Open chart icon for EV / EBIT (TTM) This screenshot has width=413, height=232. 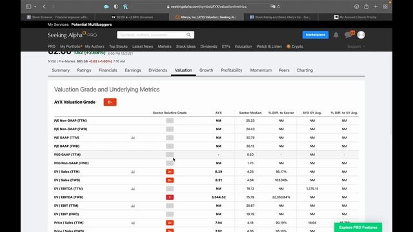click(133, 206)
